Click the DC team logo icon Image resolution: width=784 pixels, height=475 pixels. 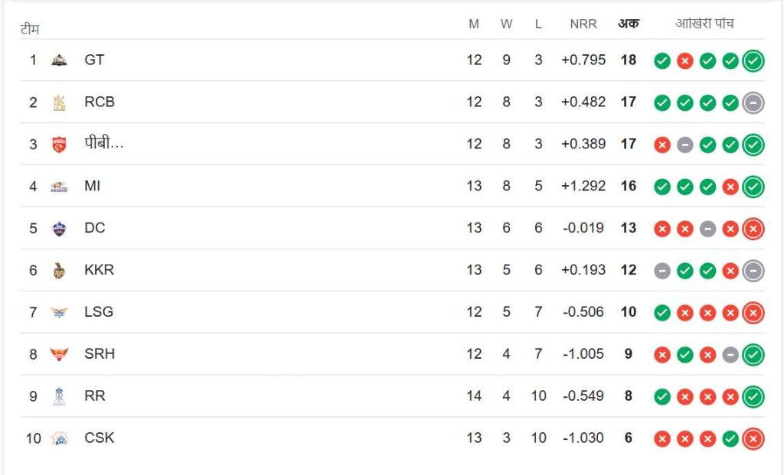pyautogui.click(x=59, y=229)
